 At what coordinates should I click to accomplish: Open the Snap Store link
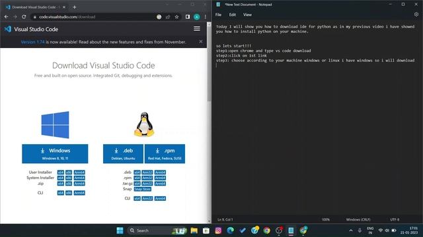[x=143, y=189]
